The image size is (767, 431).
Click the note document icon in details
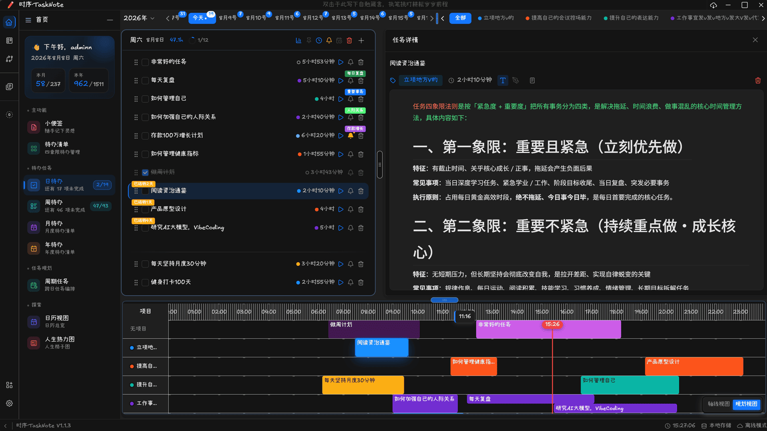point(532,80)
